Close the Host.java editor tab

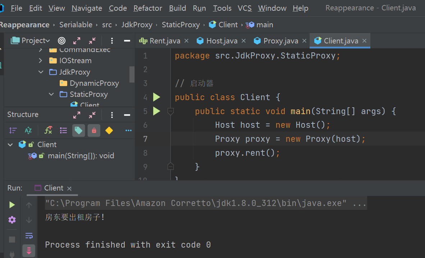click(244, 41)
